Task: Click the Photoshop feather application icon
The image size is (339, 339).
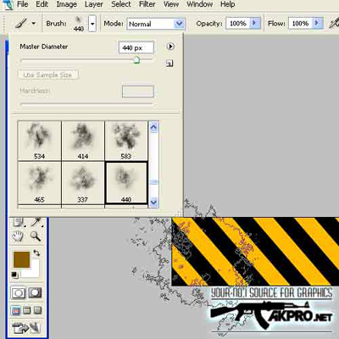Action: tap(8, 5)
